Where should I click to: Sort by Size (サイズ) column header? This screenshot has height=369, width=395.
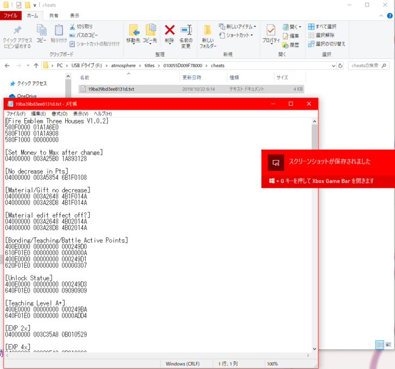pos(290,77)
